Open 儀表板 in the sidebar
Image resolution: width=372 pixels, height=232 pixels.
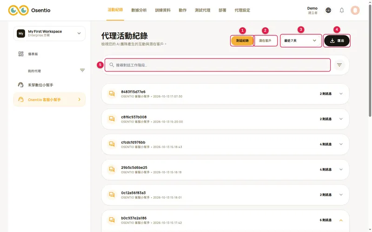[x=33, y=54]
